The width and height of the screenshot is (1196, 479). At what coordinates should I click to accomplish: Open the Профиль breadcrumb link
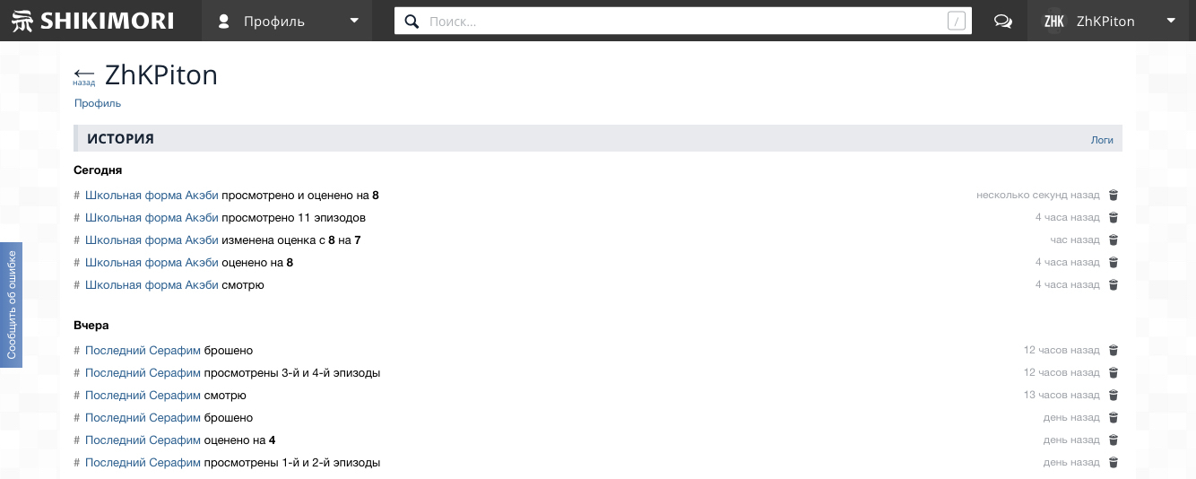98,103
